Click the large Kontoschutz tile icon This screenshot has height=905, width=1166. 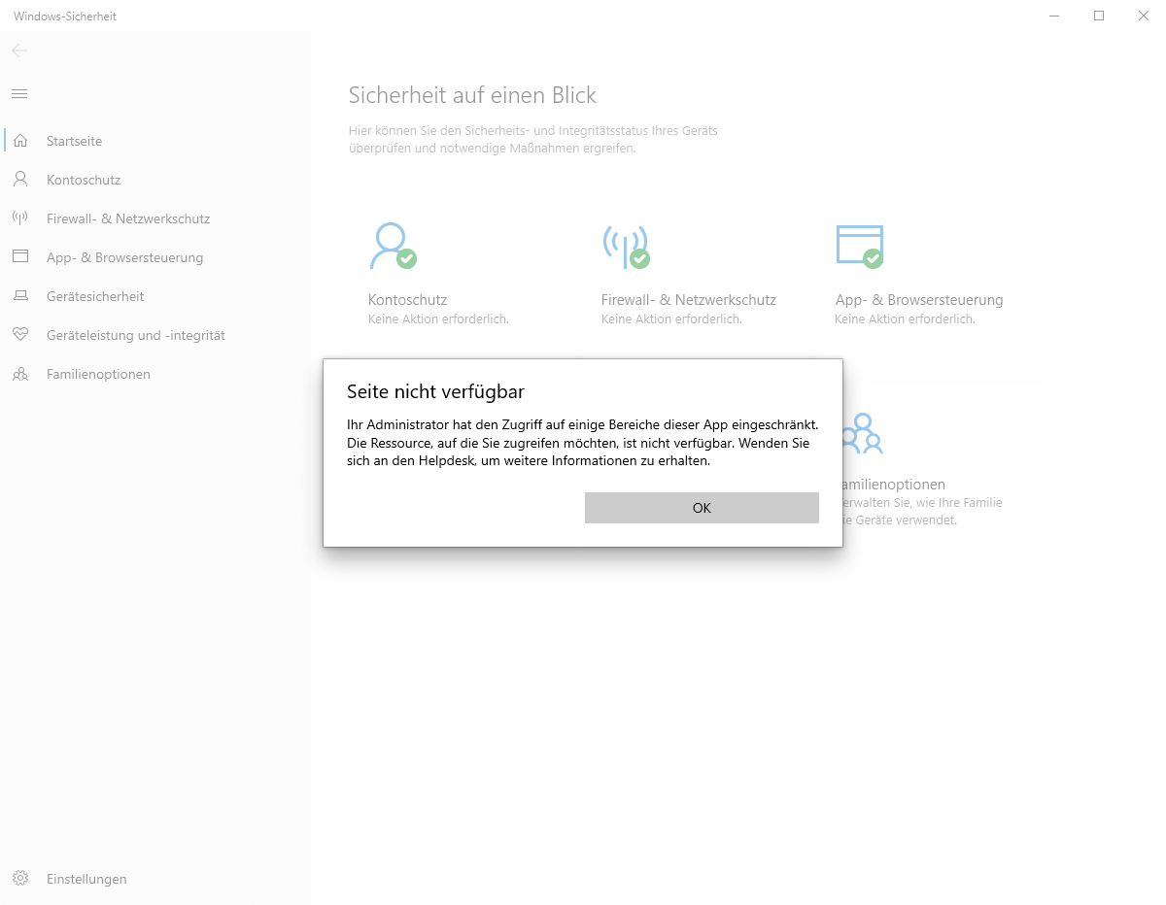393,246
